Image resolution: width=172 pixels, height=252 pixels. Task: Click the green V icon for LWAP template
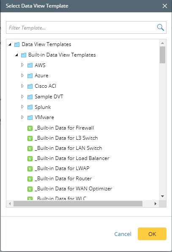click(x=30, y=169)
